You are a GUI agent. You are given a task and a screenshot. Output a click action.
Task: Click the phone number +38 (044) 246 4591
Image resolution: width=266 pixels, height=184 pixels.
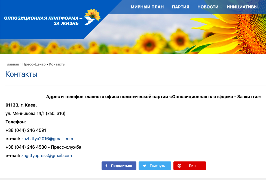[26, 130]
